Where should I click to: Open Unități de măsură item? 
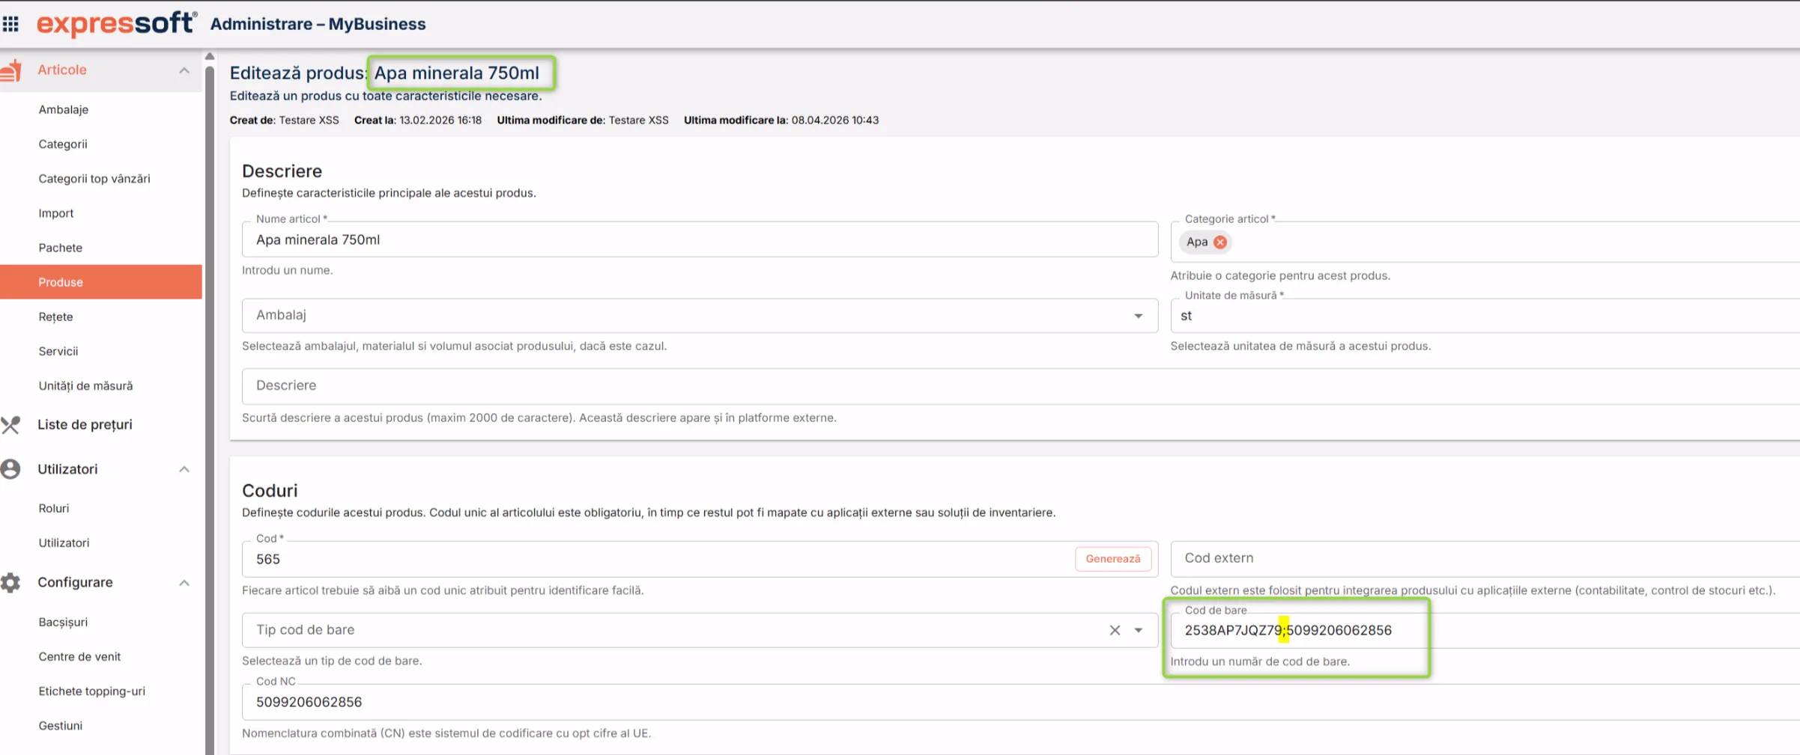(x=85, y=386)
